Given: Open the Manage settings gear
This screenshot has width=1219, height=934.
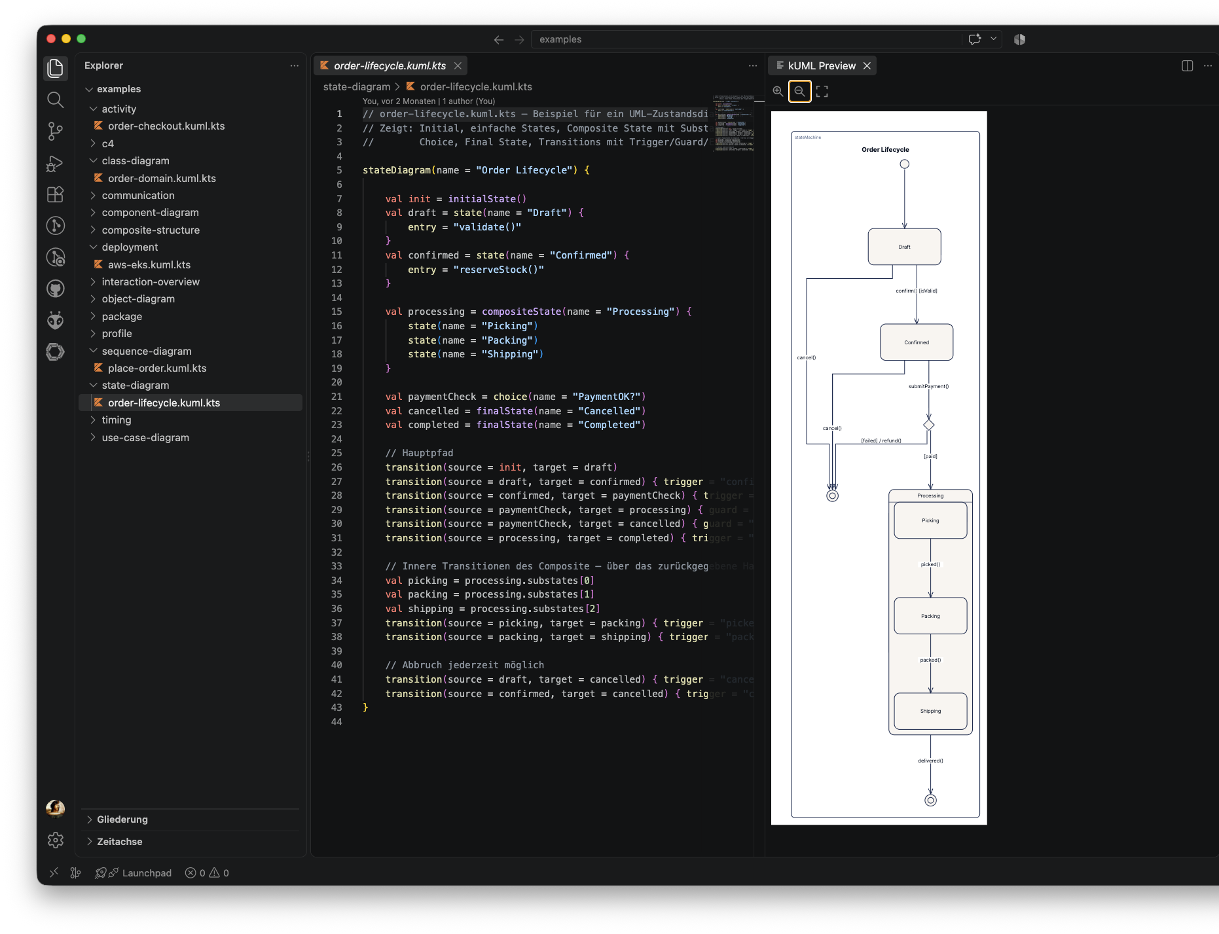Looking at the screenshot, I should tap(56, 840).
